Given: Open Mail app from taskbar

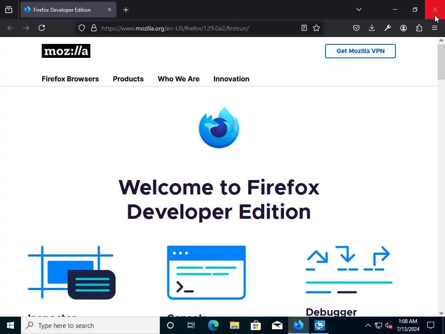Looking at the screenshot, I should pos(277,325).
